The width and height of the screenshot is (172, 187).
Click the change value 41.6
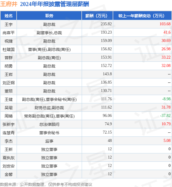pyautogui.click(x=167, y=32)
